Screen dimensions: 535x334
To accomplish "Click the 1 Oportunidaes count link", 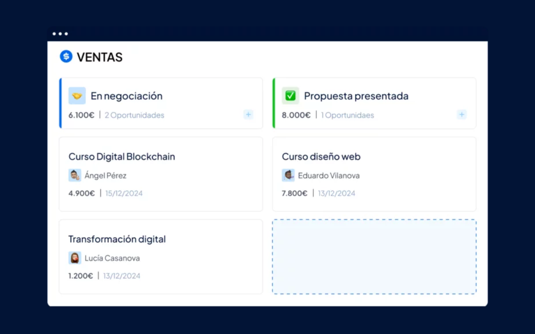I will [x=347, y=115].
